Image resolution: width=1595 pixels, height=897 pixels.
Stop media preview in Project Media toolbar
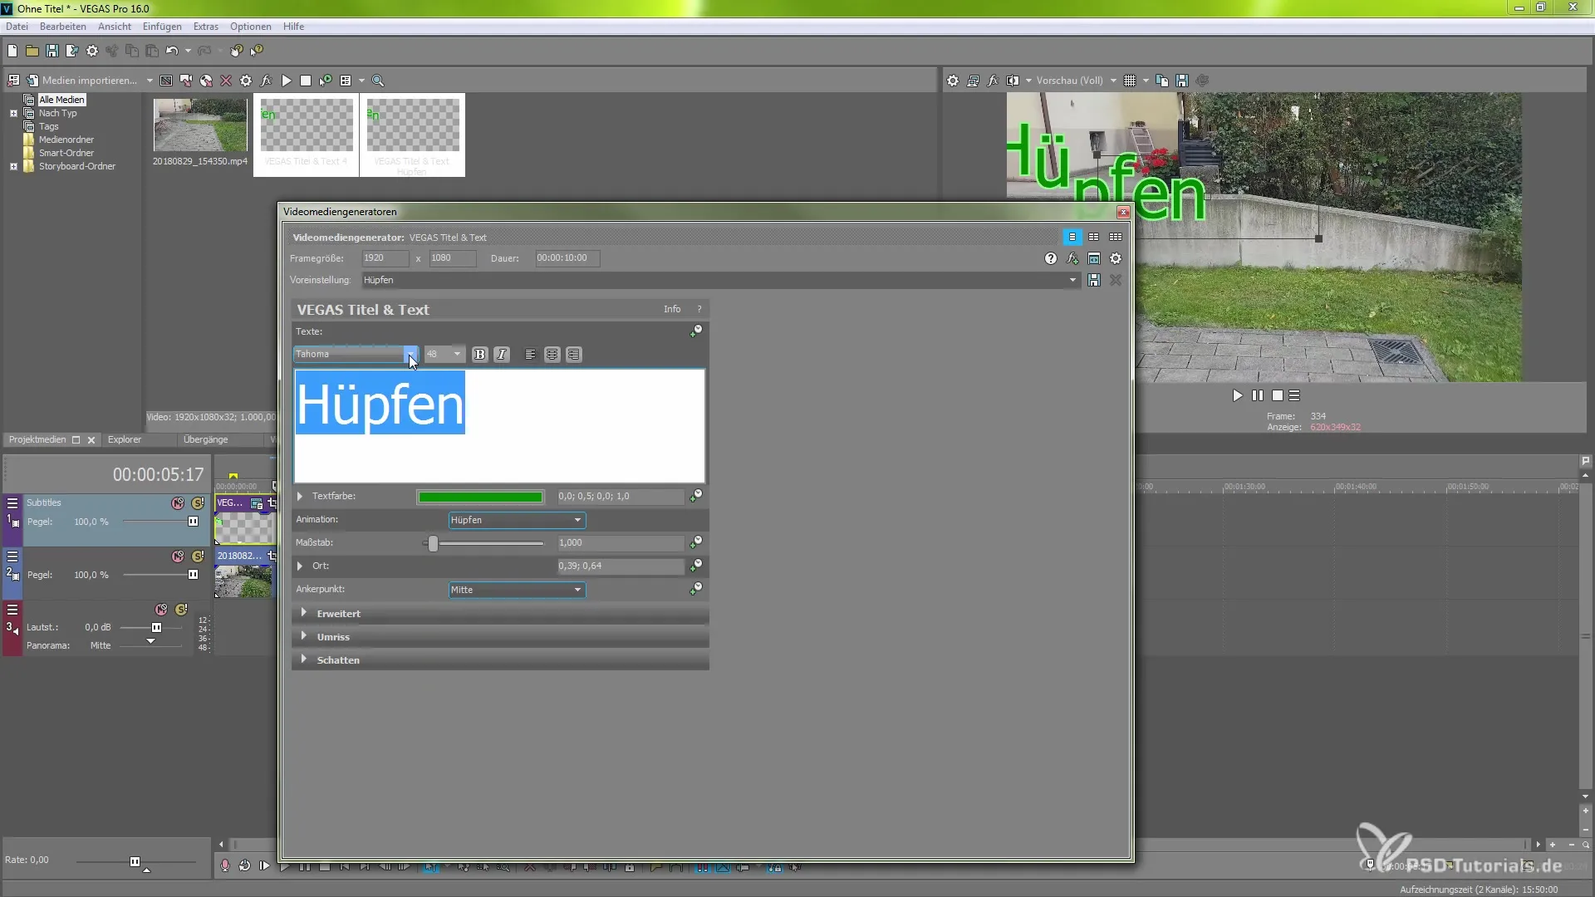coord(306,81)
